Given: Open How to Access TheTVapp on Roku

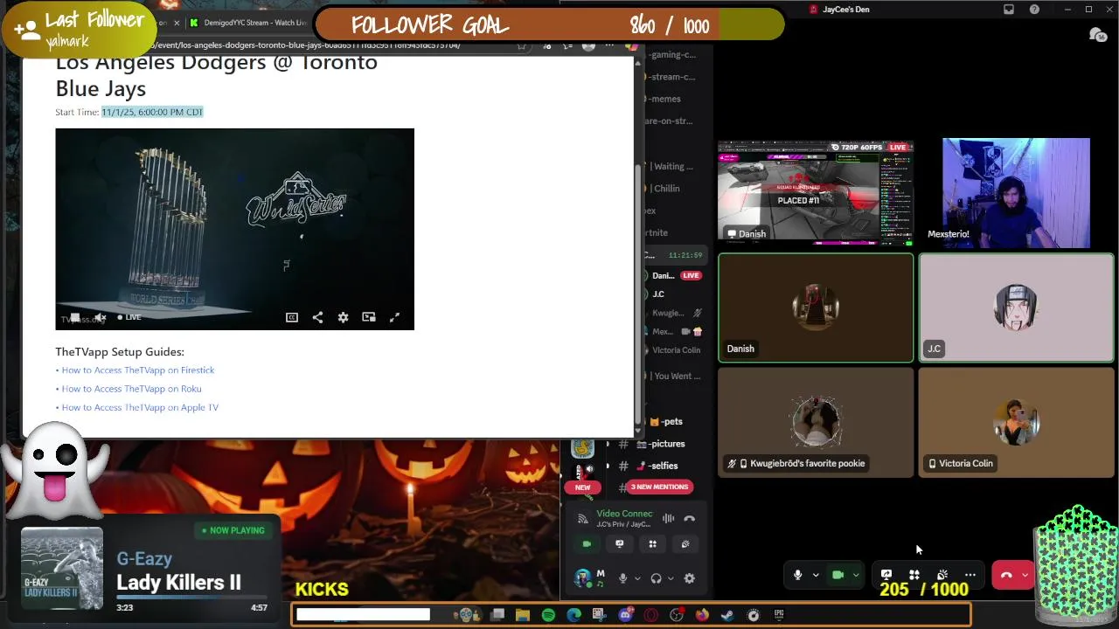Looking at the screenshot, I should click(131, 389).
